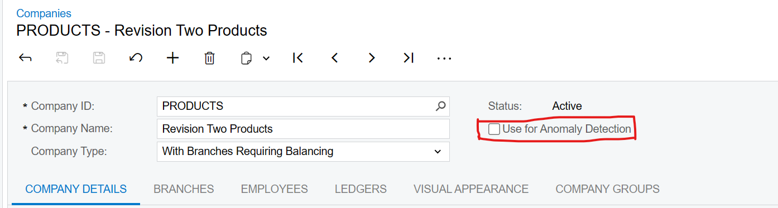Expand the clipboard dropdown arrow
Image resolution: width=778 pixels, height=208 pixels.
(x=266, y=58)
